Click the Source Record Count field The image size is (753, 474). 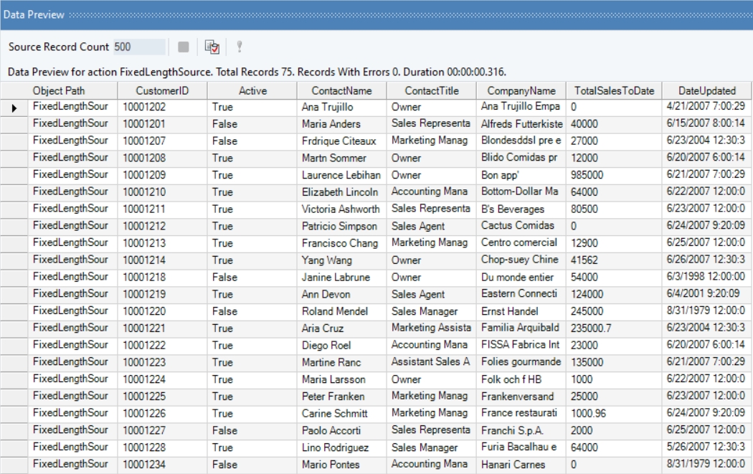tap(139, 47)
